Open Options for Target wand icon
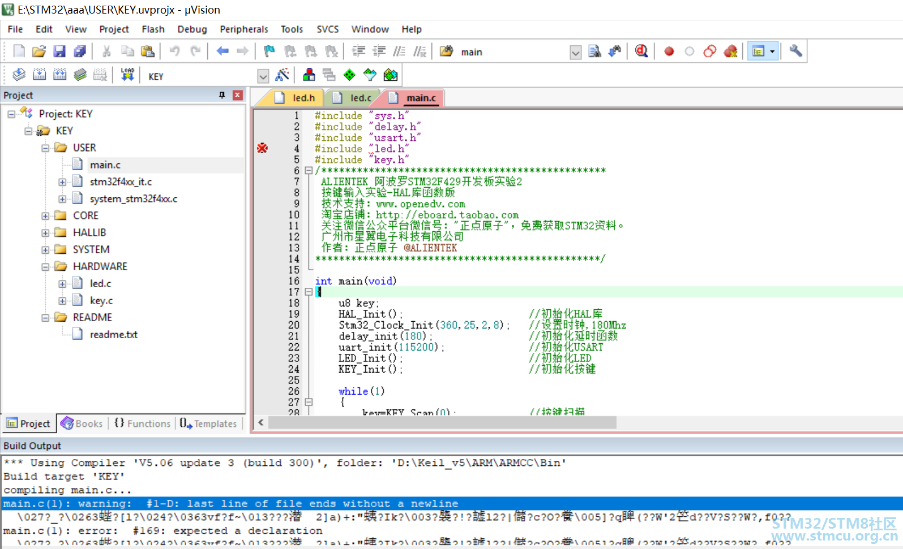Image resolution: width=903 pixels, height=549 pixels. 282,75
